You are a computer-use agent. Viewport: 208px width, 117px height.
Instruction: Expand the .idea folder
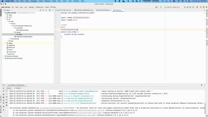pyautogui.click(x=5, y=15)
